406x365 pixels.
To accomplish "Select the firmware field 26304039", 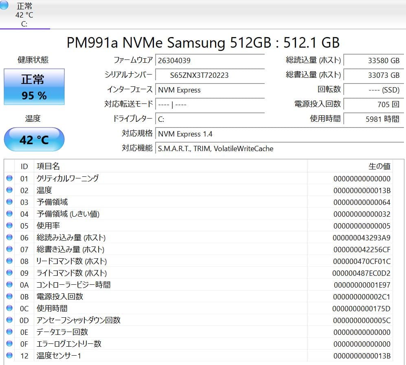I will pos(210,60).
